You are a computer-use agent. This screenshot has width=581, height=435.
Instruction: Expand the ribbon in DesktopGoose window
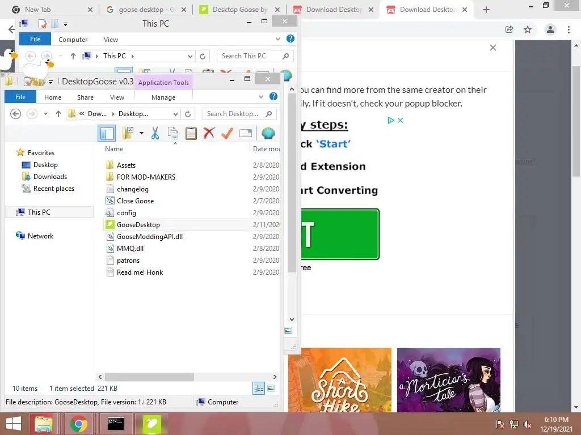coord(261,96)
